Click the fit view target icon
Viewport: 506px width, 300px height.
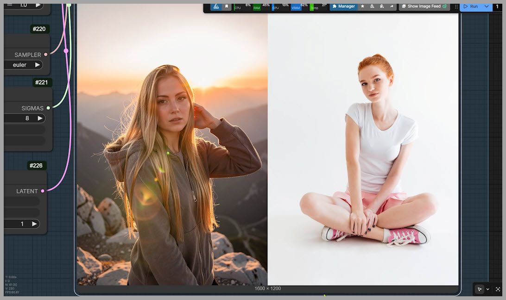[498, 289]
